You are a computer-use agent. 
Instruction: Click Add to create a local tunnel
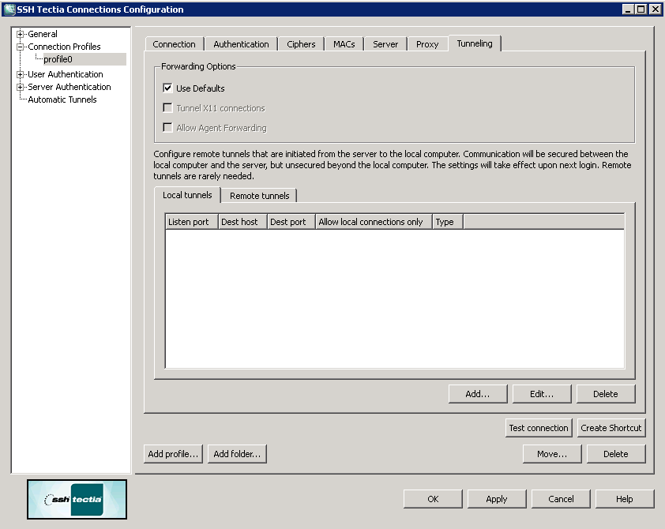tap(478, 393)
